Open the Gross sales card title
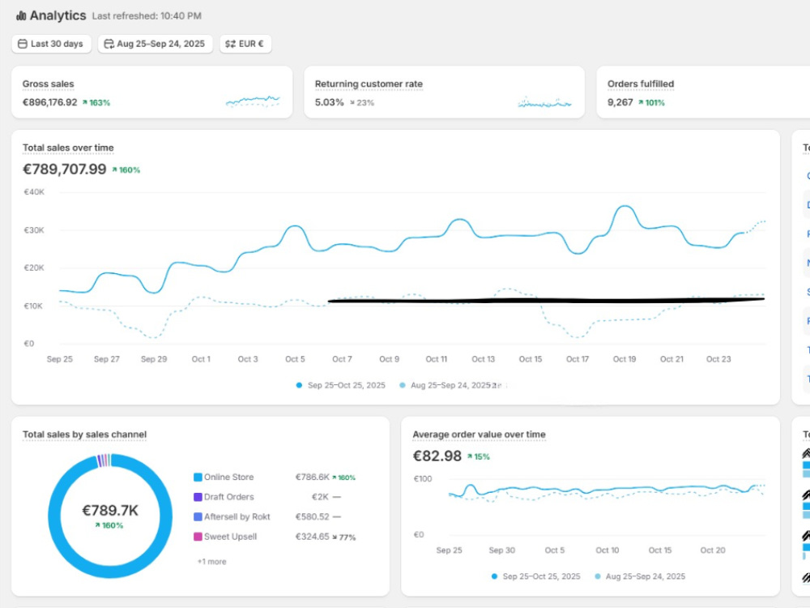 coord(48,83)
